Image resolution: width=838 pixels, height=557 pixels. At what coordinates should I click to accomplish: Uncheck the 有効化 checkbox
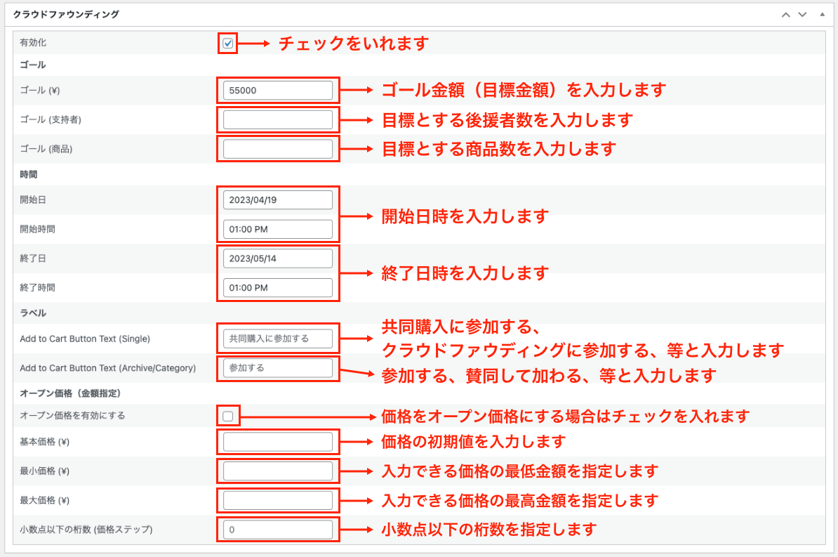228,44
